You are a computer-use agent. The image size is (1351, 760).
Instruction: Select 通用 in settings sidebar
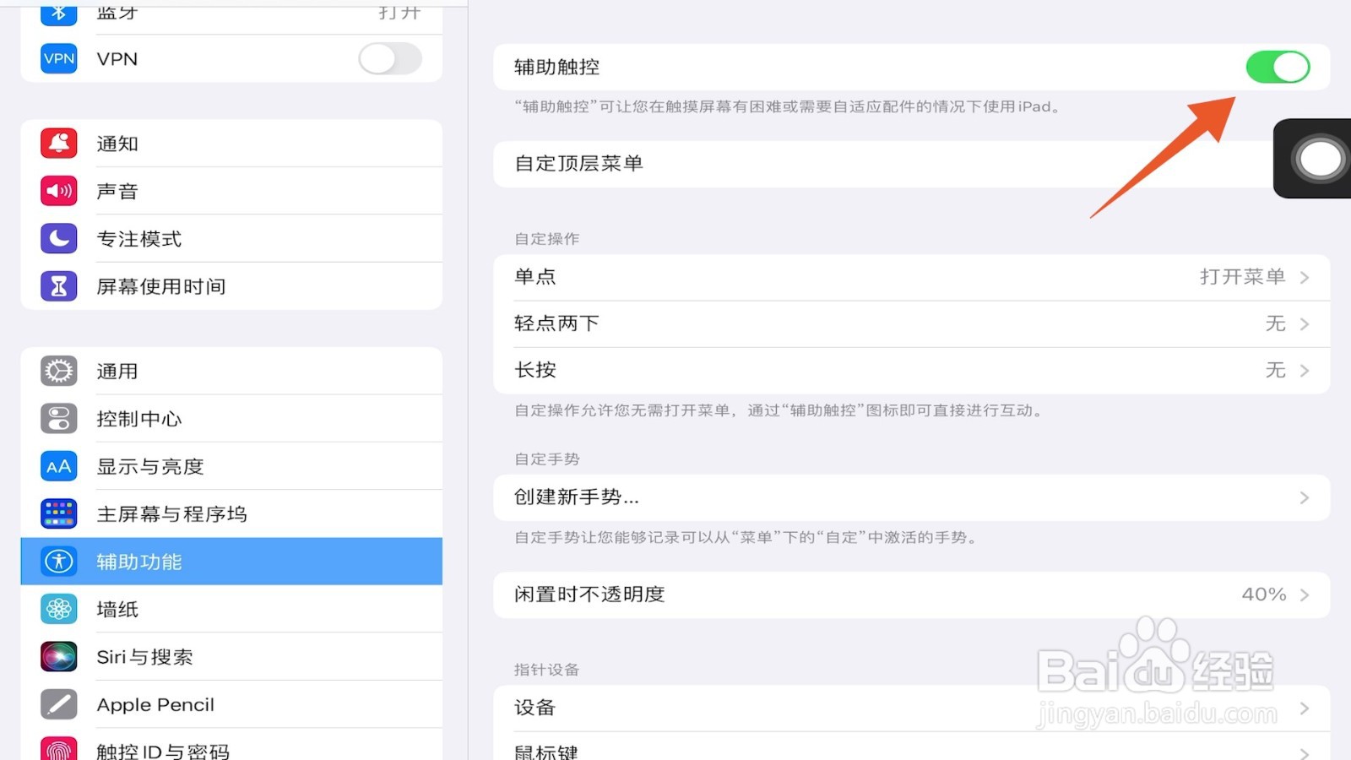(231, 371)
